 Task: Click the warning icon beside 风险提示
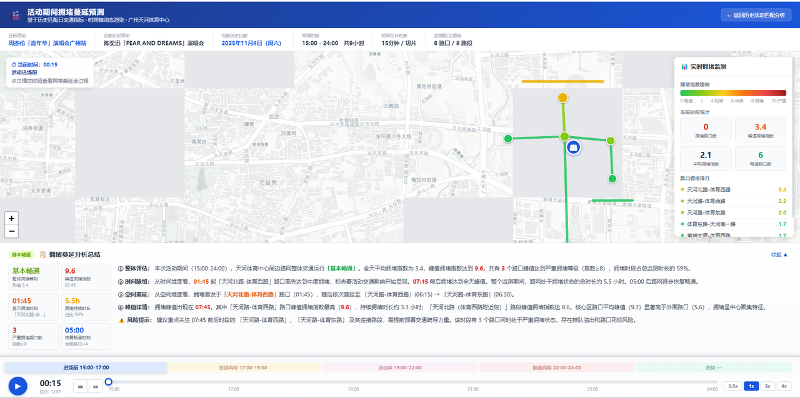121,320
